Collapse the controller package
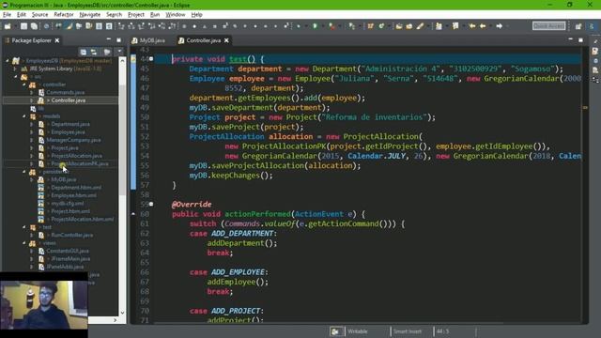 click(x=23, y=84)
